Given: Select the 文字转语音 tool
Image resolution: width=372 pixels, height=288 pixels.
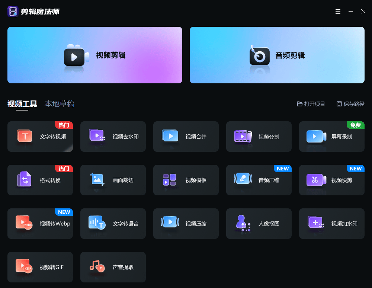Looking at the screenshot, I should click(113, 224).
